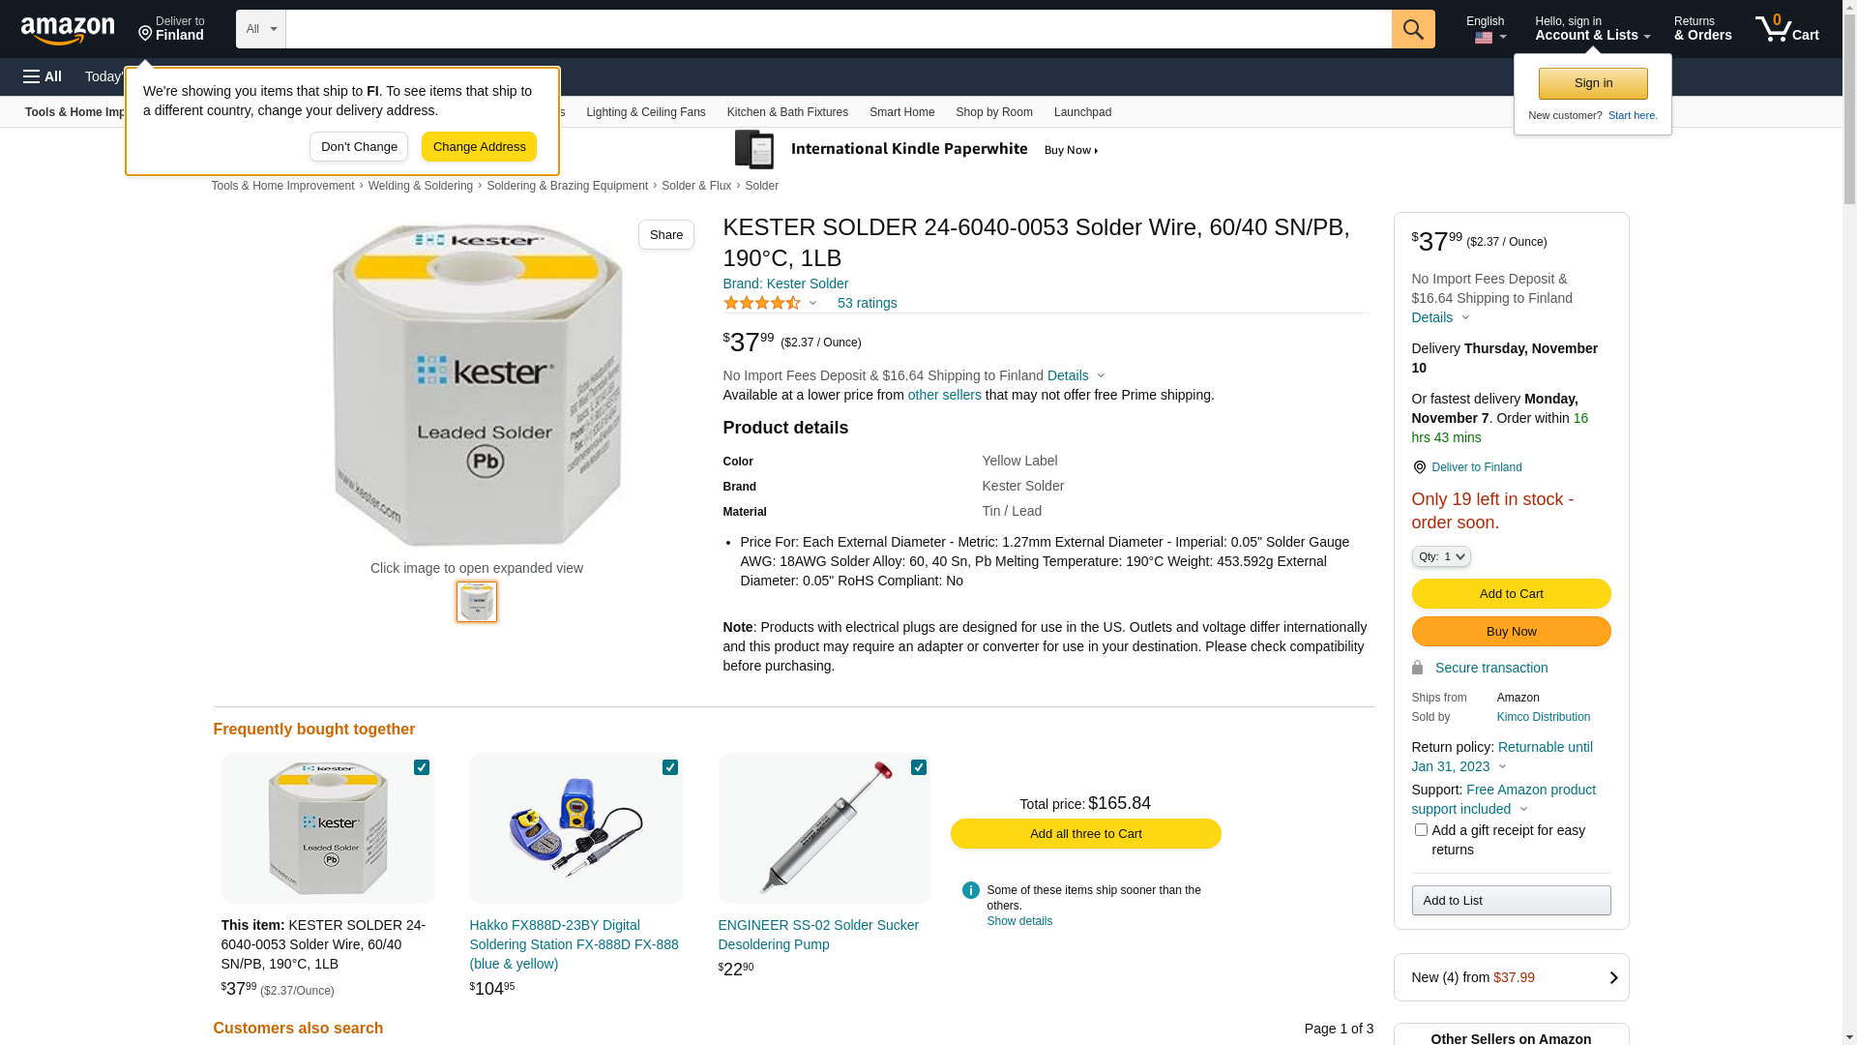Open the Smart Home menu item
This screenshot has width=1857, height=1045.
click(x=901, y=112)
